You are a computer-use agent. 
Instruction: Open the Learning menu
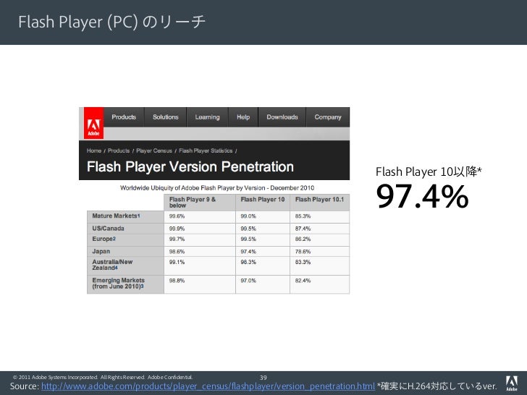(207, 117)
